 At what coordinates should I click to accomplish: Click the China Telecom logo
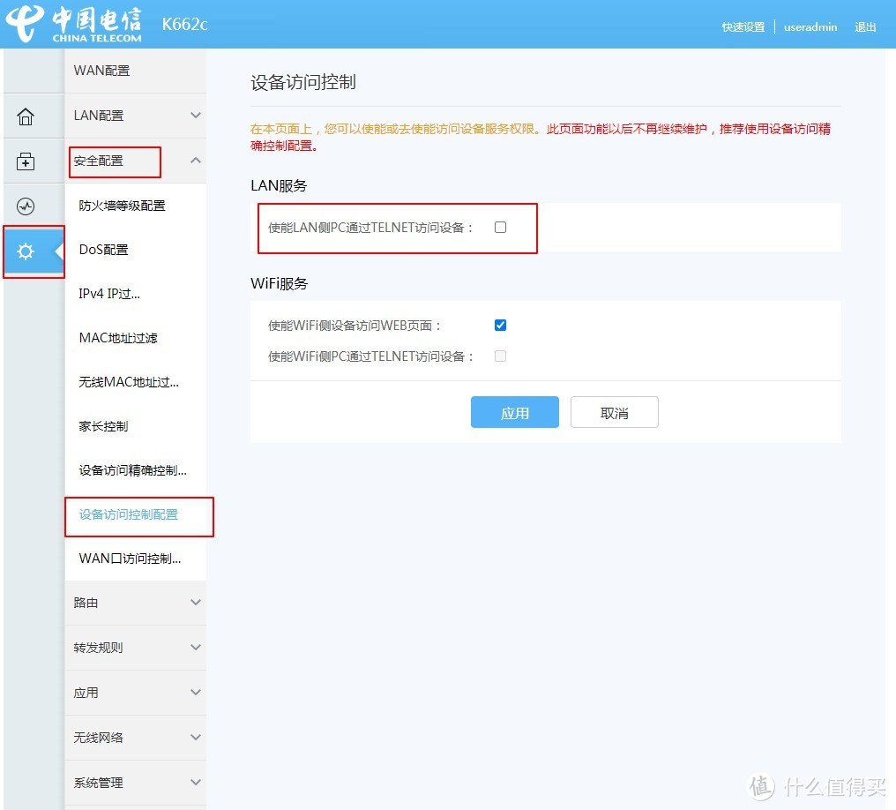[x=75, y=23]
